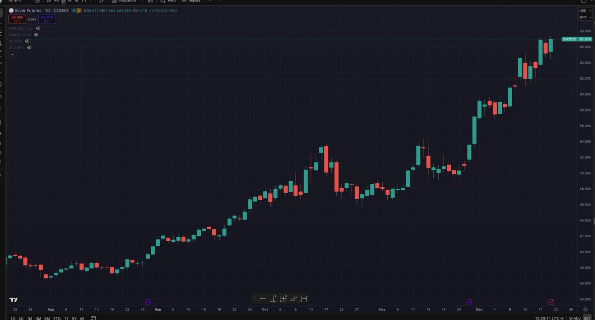Click the SIH2026 price line label

[569, 39]
